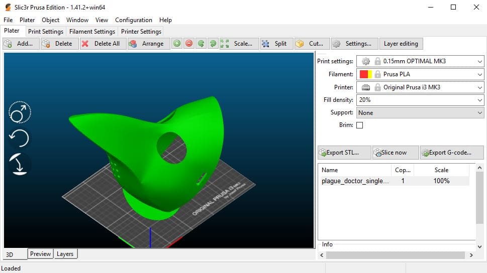
Task: Select the place-on-face tool in viewport
Action: (19, 164)
